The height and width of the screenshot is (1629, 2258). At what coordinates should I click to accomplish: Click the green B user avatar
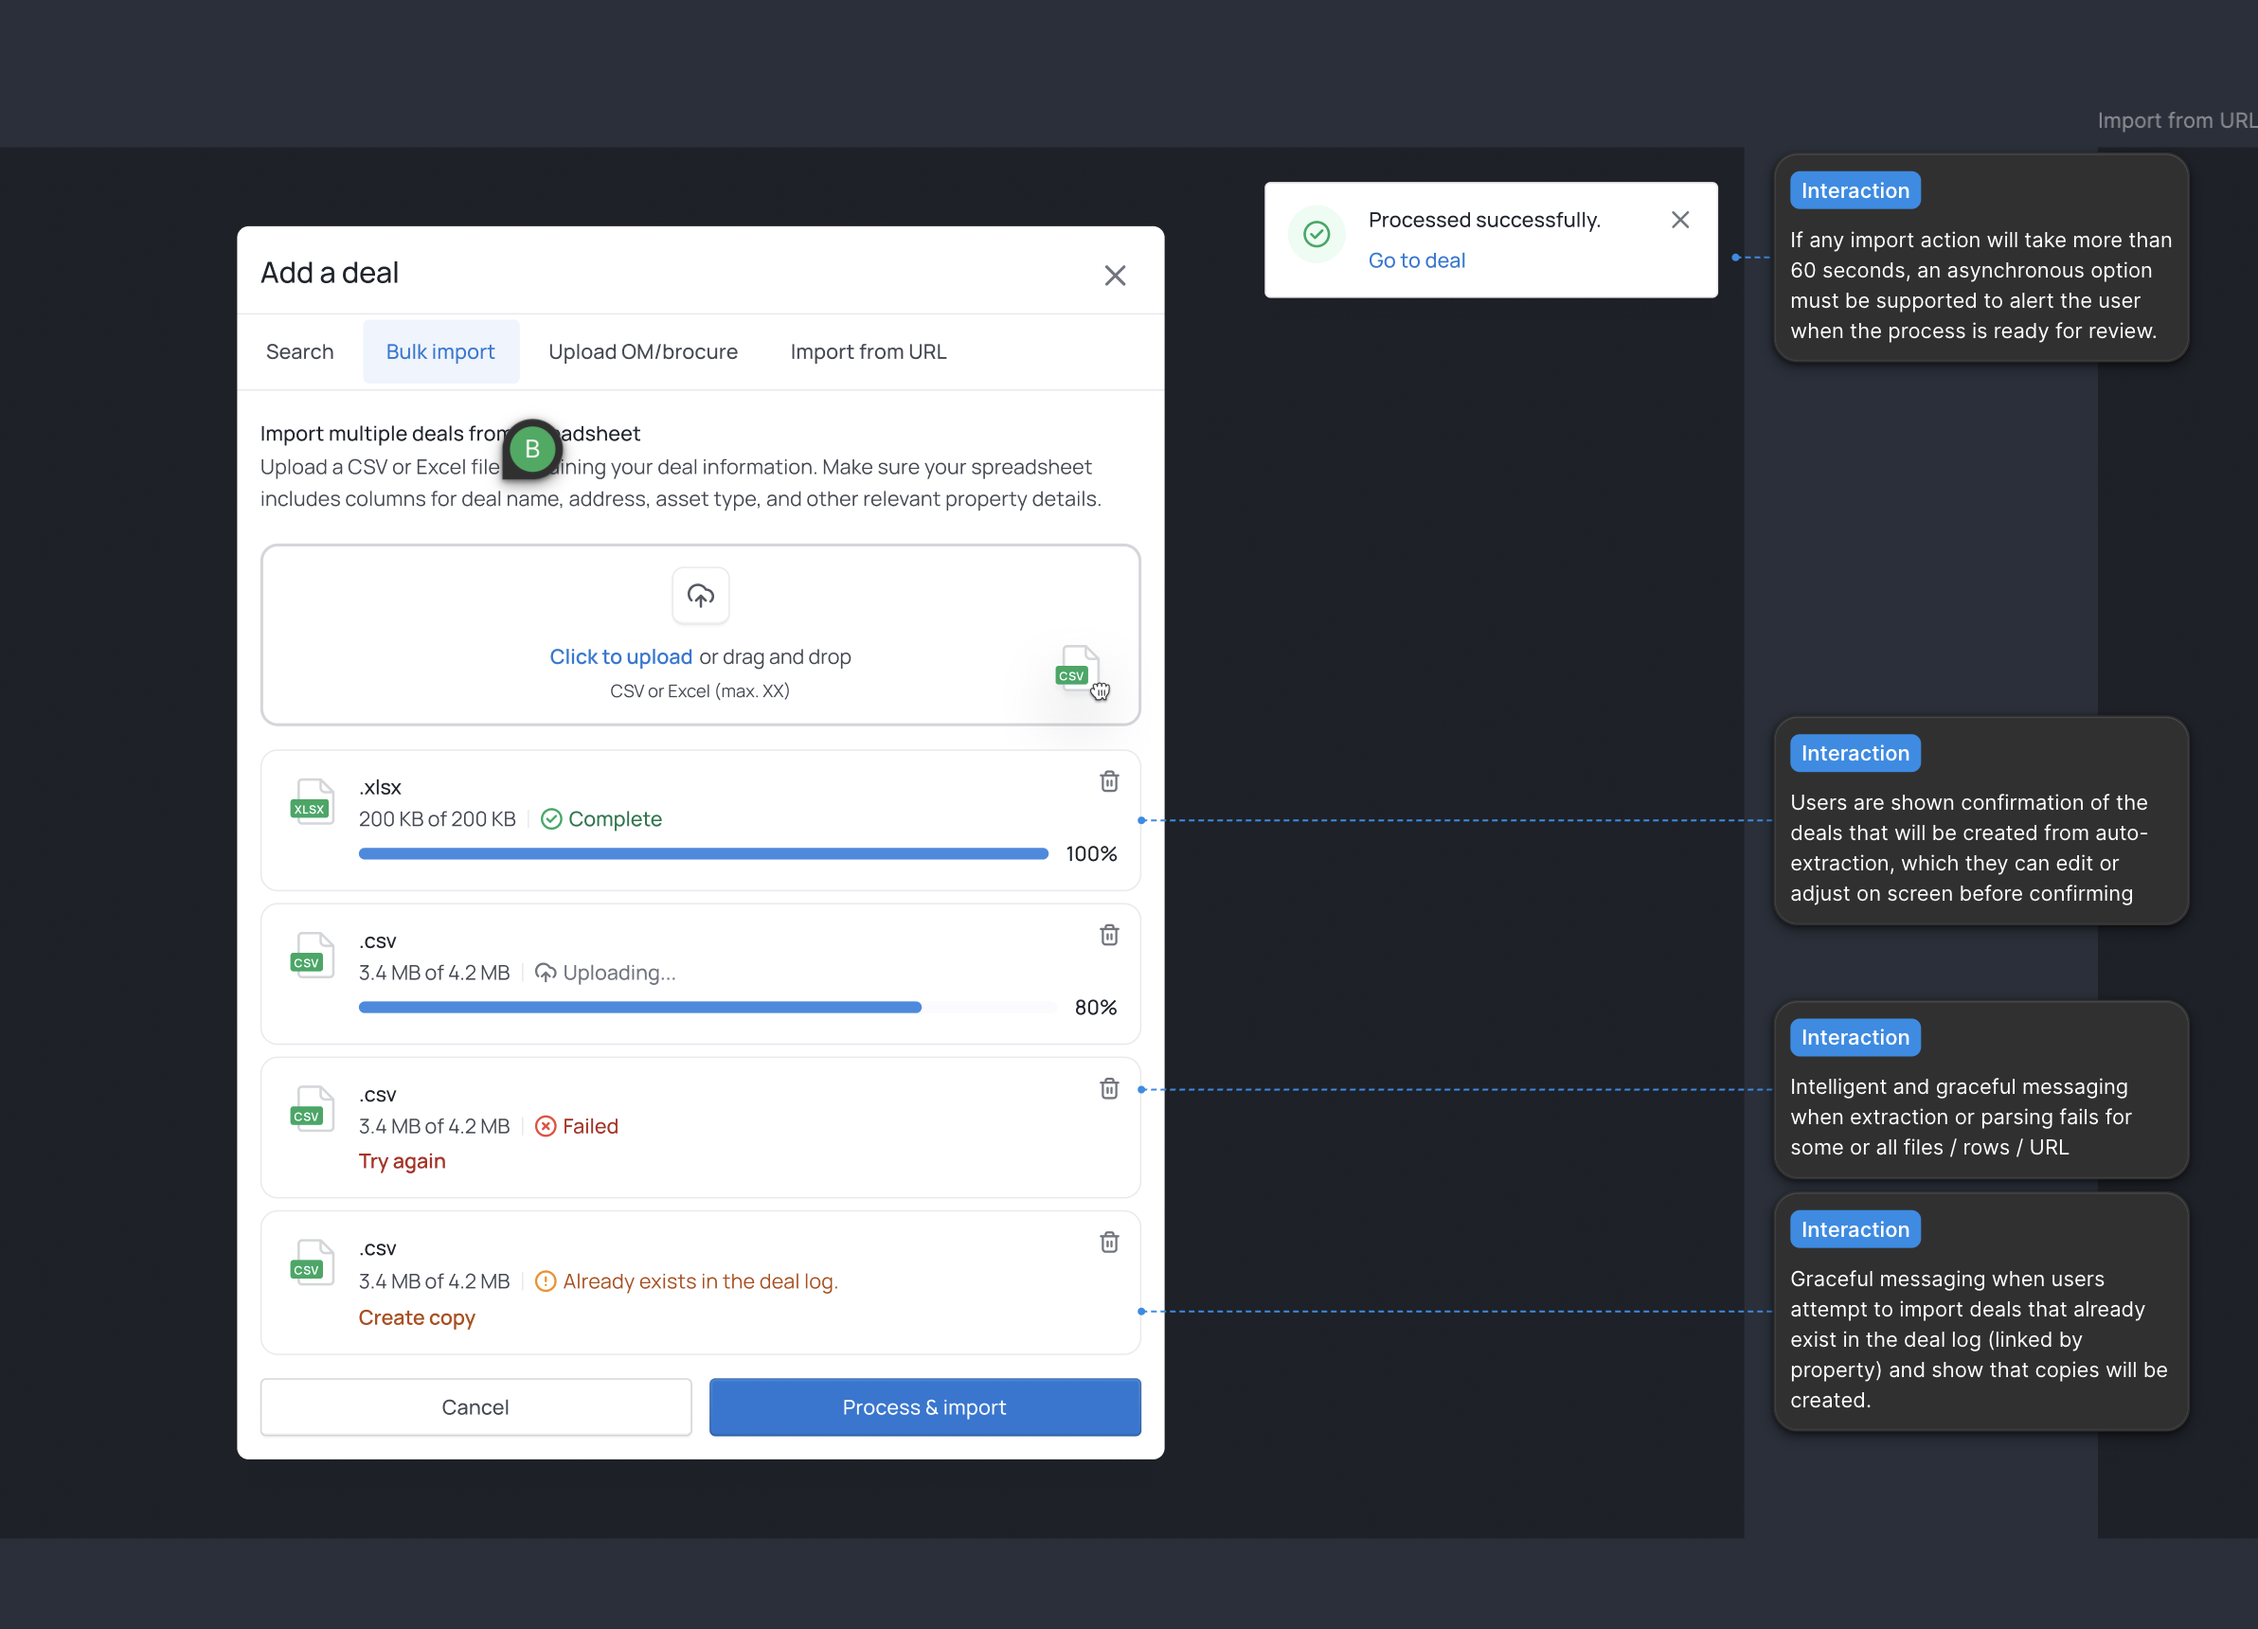tap(531, 449)
